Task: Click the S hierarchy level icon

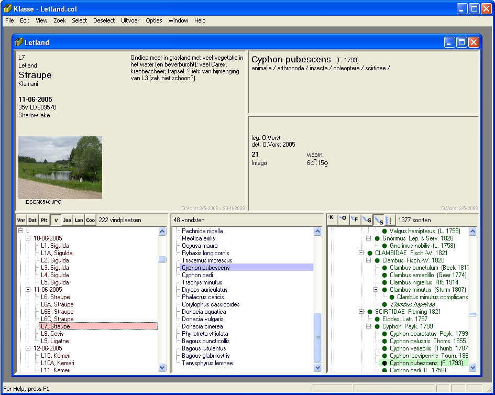Action: click(x=379, y=220)
